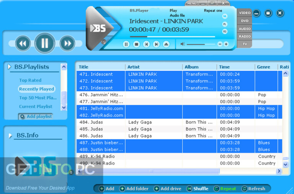The image size is (294, 194).
Task: Increase volume with the plus button
Action: tap(226, 44)
